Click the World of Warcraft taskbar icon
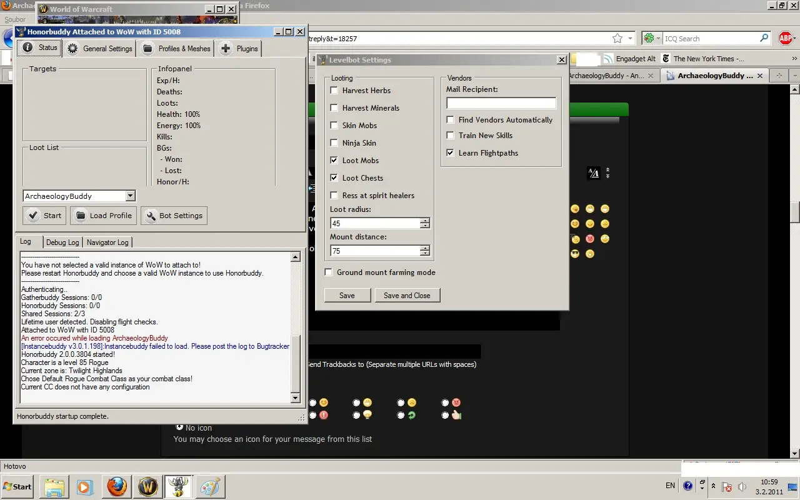 [x=148, y=486]
